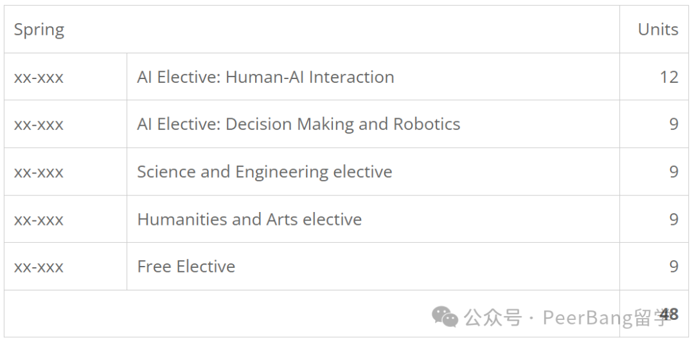Click xx-xxx code beside Decision Making and Robotics
The width and height of the screenshot is (694, 345).
pyautogui.click(x=39, y=125)
